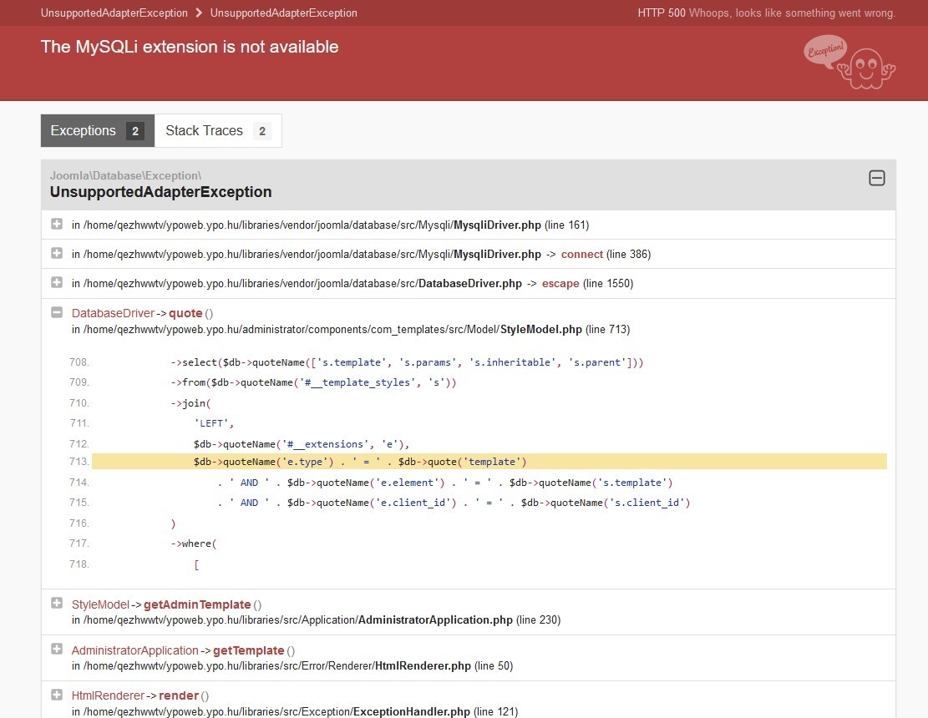The width and height of the screenshot is (928, 718).
Task: Expand the AdministratorApplication getTemplate trace
Action: coord(57,649)
